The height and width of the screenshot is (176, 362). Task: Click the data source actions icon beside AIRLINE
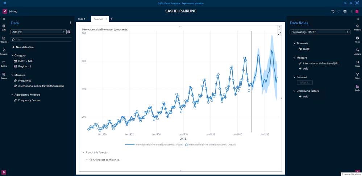69,32
